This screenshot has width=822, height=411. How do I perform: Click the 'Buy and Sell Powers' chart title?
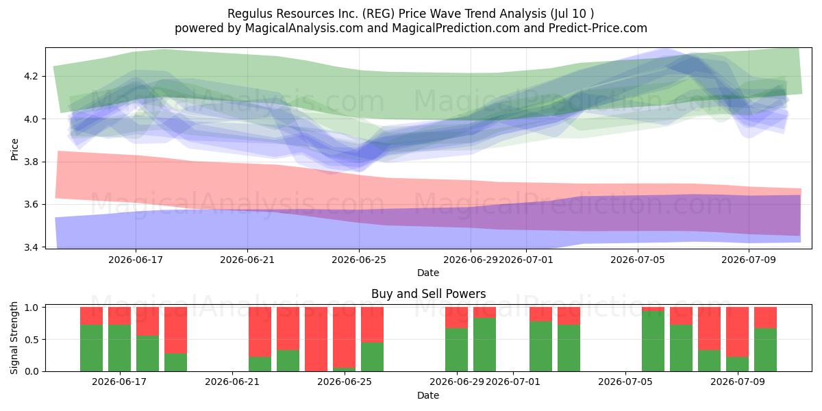pyautogui.click(x=428, y=294)
